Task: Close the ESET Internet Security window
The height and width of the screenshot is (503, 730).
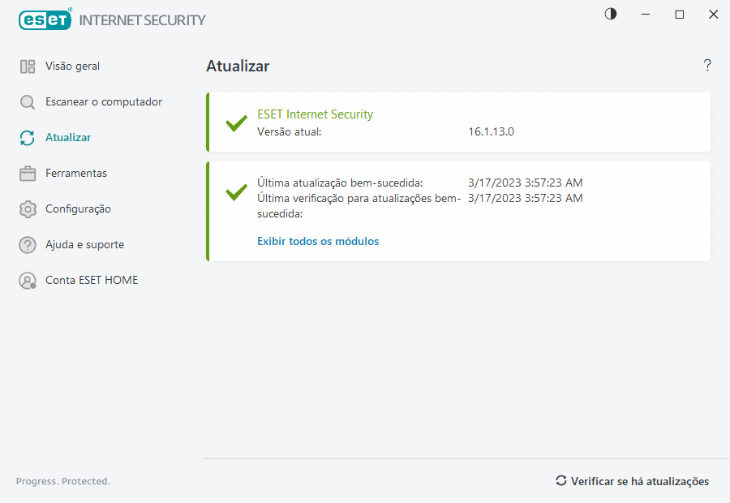Action: tap(713, 14)
